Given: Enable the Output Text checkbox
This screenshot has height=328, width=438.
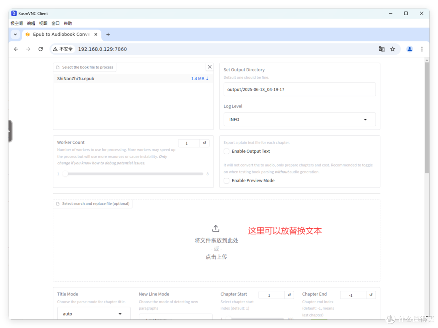Looking at the screenshot, I should point(227,151).
